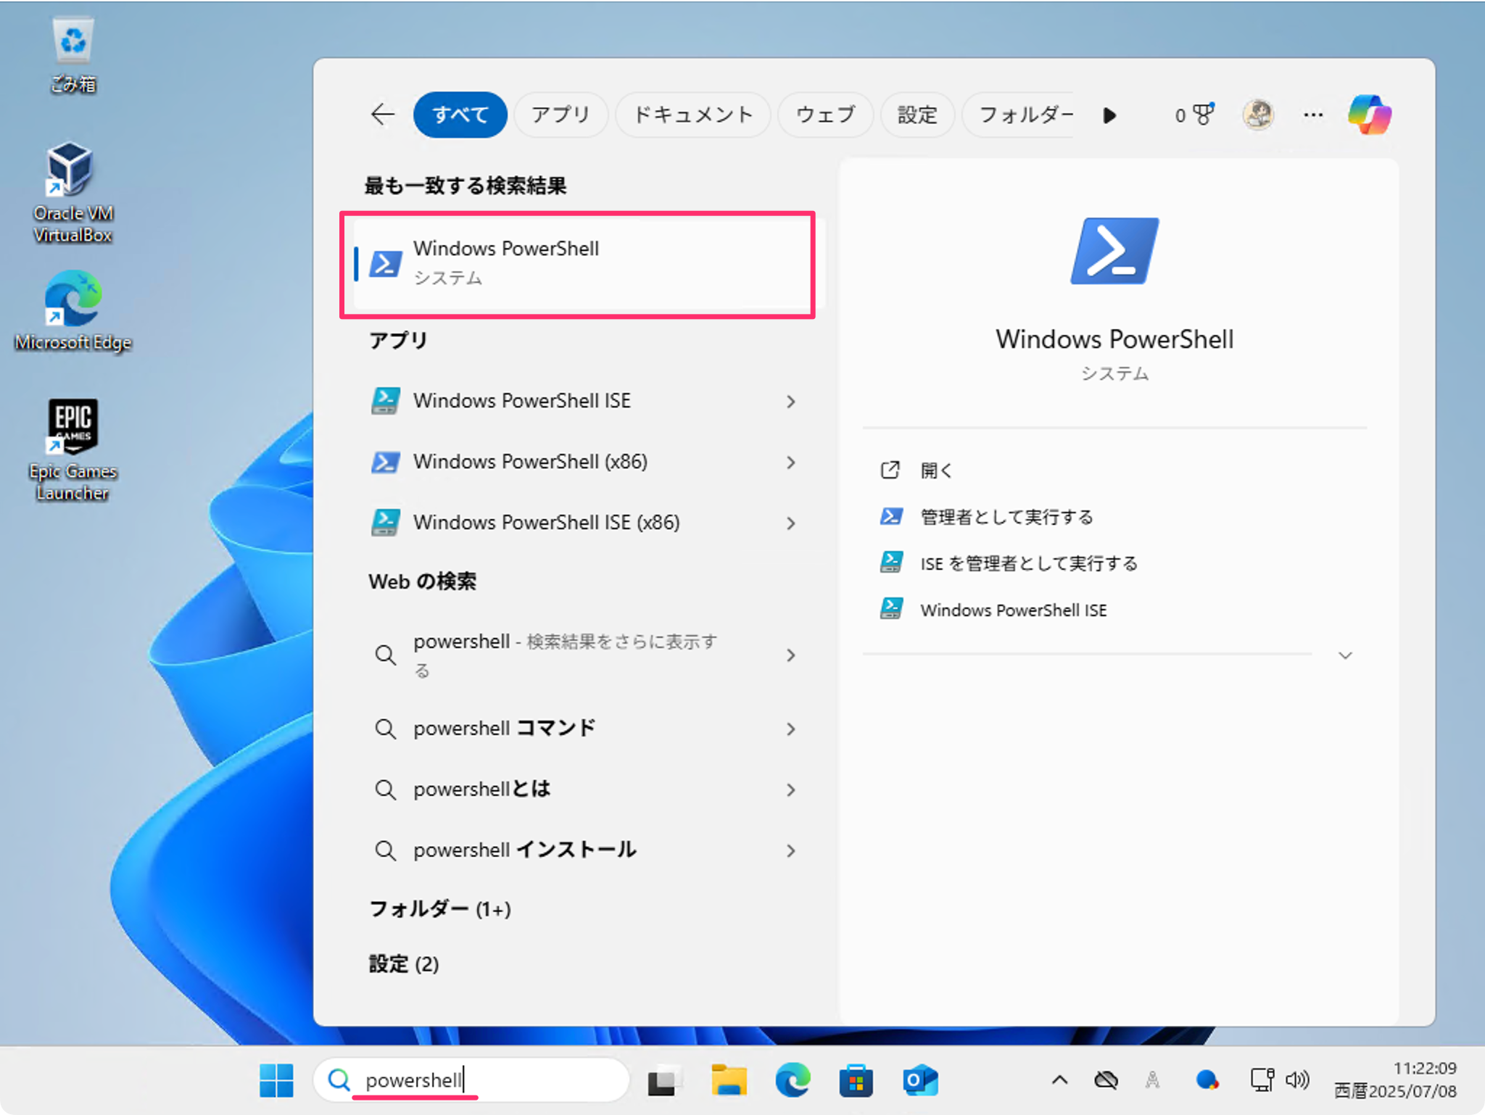
Task: Collapse the PowerShell details pane chevron
Action: (x=1346, y=655)
